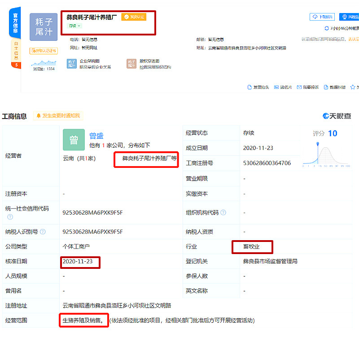
Task: Click the score distribution curve chart
Action: pos(327,155)
